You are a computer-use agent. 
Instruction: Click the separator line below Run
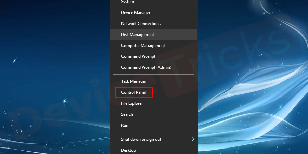pyautogui.click(x=154, y=132)
